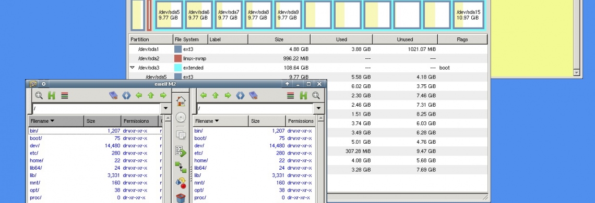Go back in left emelFM2 pane
The image size is (595, 203).
139,95
